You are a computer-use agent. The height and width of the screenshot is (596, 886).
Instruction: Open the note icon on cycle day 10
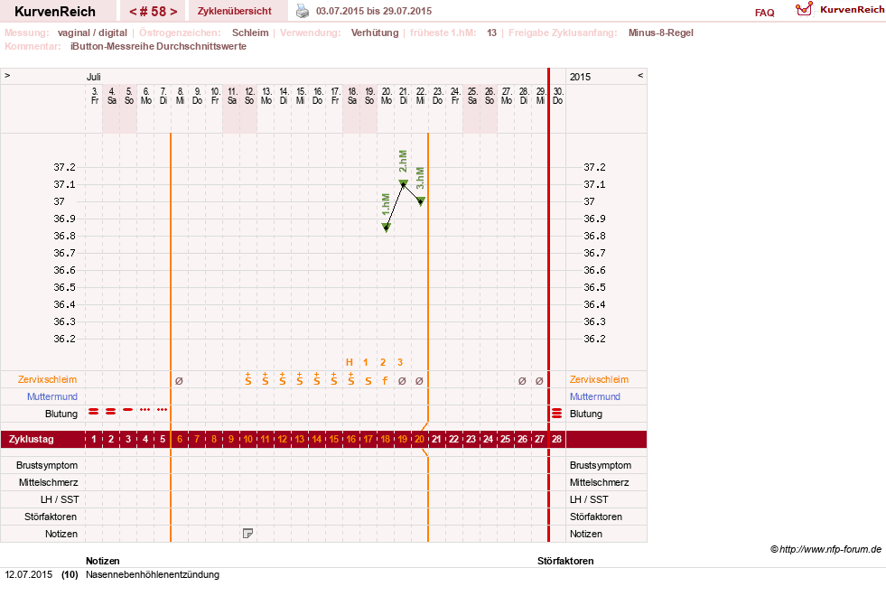point(247,534)
